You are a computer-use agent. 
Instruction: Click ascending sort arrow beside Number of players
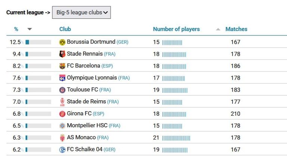coord(218,29)
